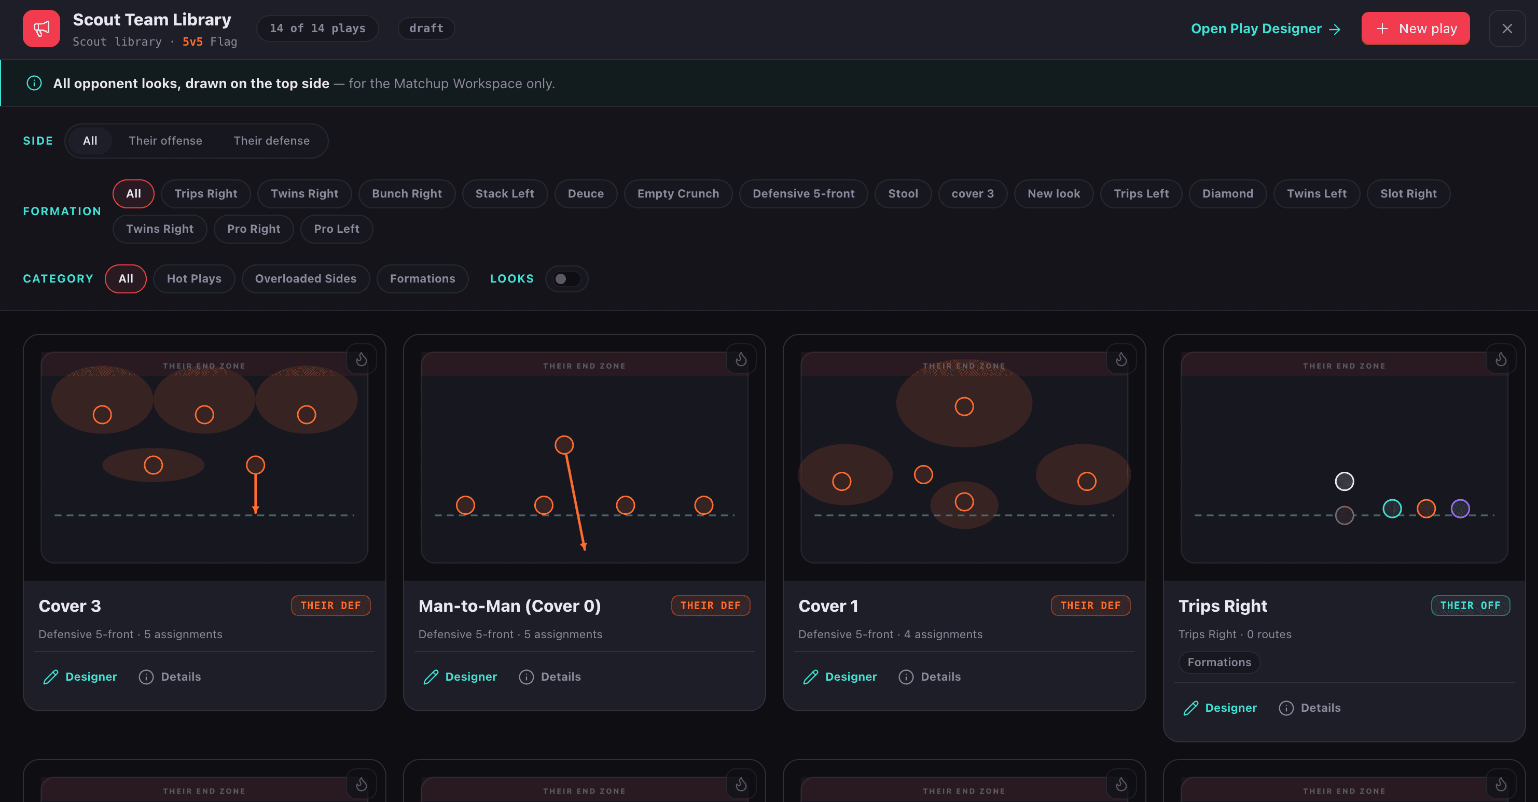View Details for the Trips Right play

[x=1310, y=708]
